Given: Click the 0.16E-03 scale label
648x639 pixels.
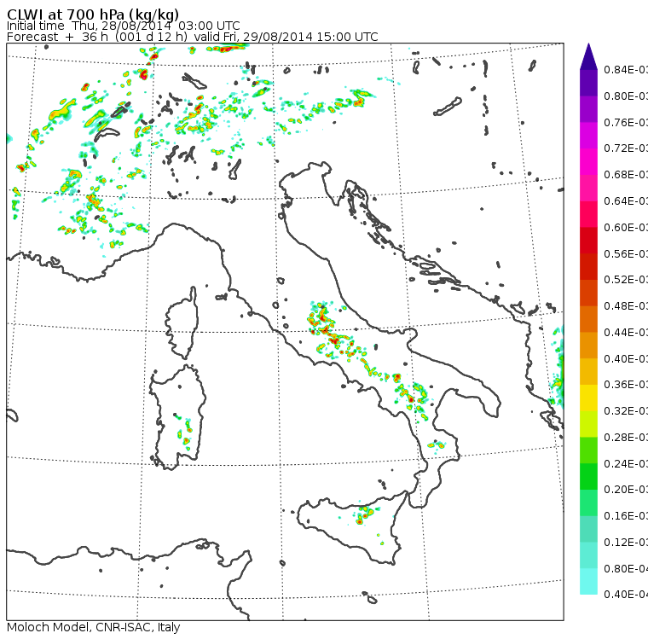Looking at the screenshot, I should coord(626,516).
